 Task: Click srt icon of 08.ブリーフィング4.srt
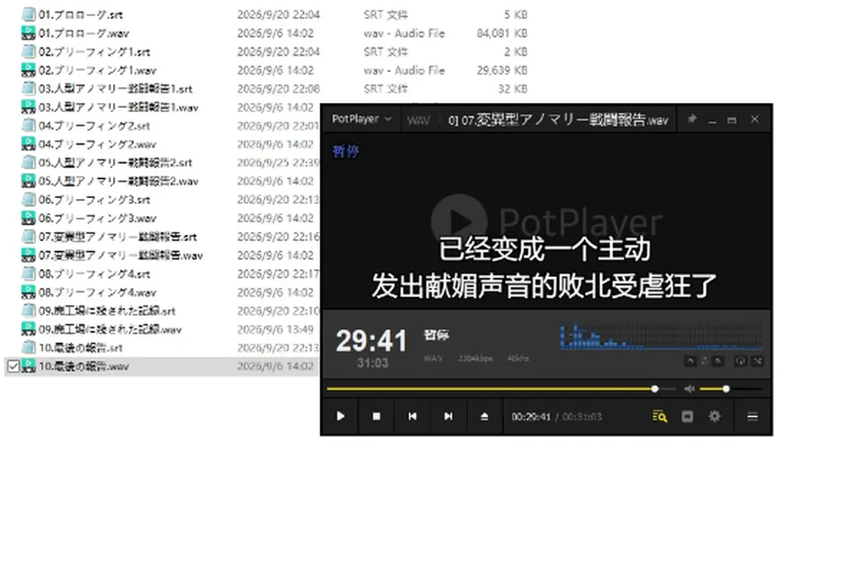click(28, 273)
